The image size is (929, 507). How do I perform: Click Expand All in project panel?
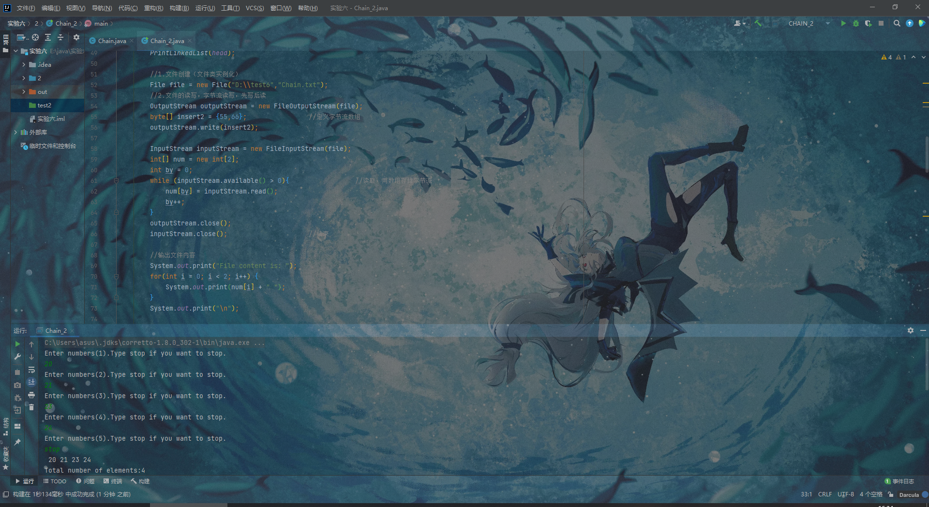48,37
